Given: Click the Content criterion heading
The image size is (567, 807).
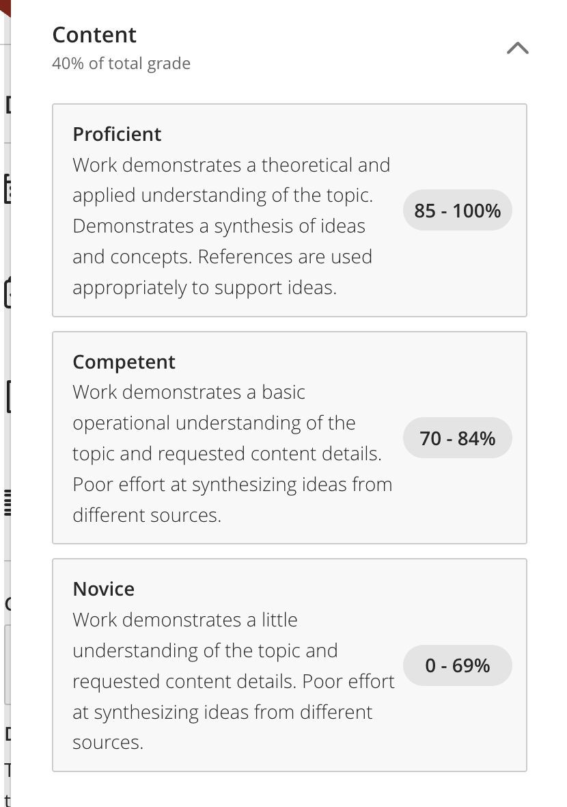Looking at the screenshot, I should point(94,35).
